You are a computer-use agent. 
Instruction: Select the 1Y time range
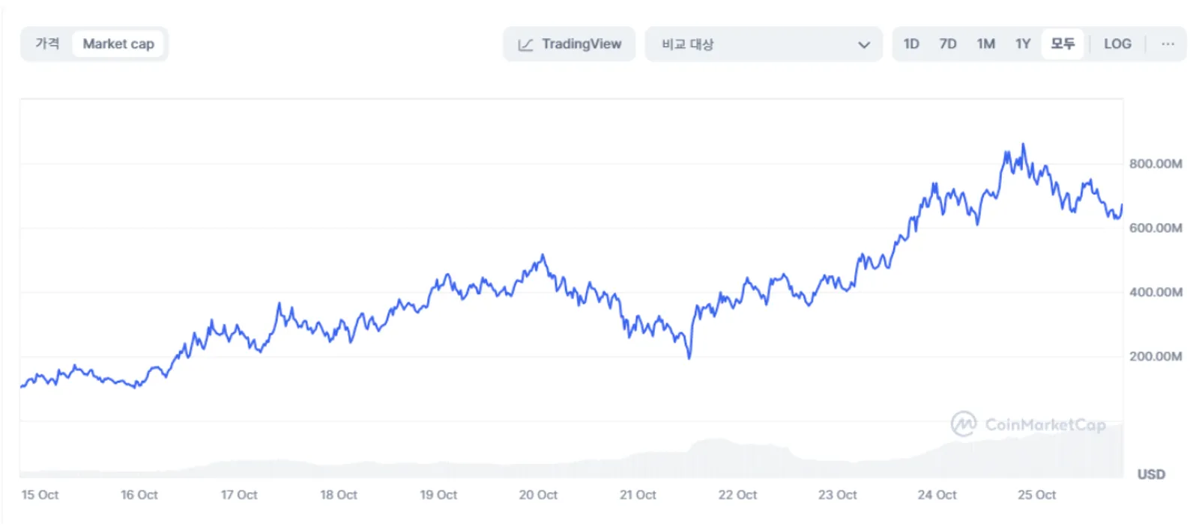click(1023, 44)
